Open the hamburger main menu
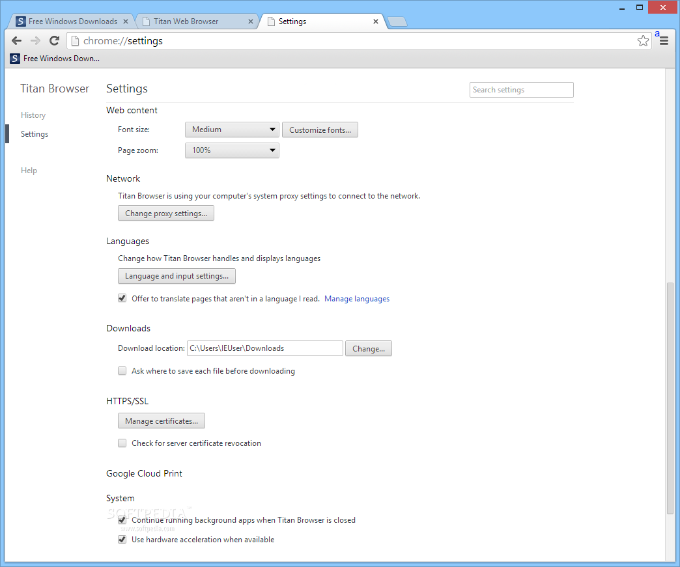Viewport: 680px width, 567px height. point(664,41)
